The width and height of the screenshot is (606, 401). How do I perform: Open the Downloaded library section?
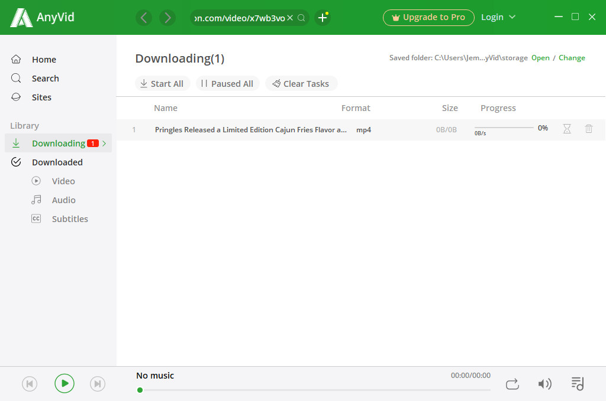pos(57,162)
